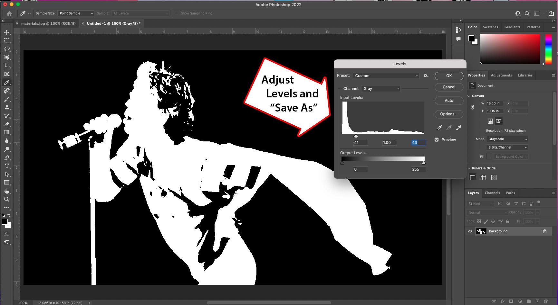Switch to the Libraries tab

[525, 76]
